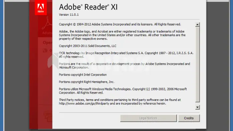Click the grayed-out Legal Notices button

click(148, 118)
